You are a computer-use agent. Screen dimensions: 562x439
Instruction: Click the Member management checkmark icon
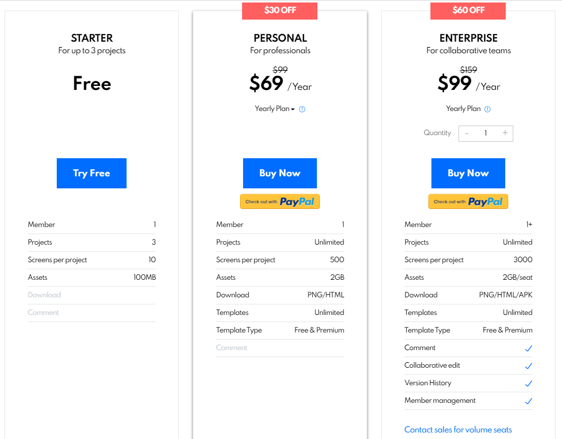(528, 401)
